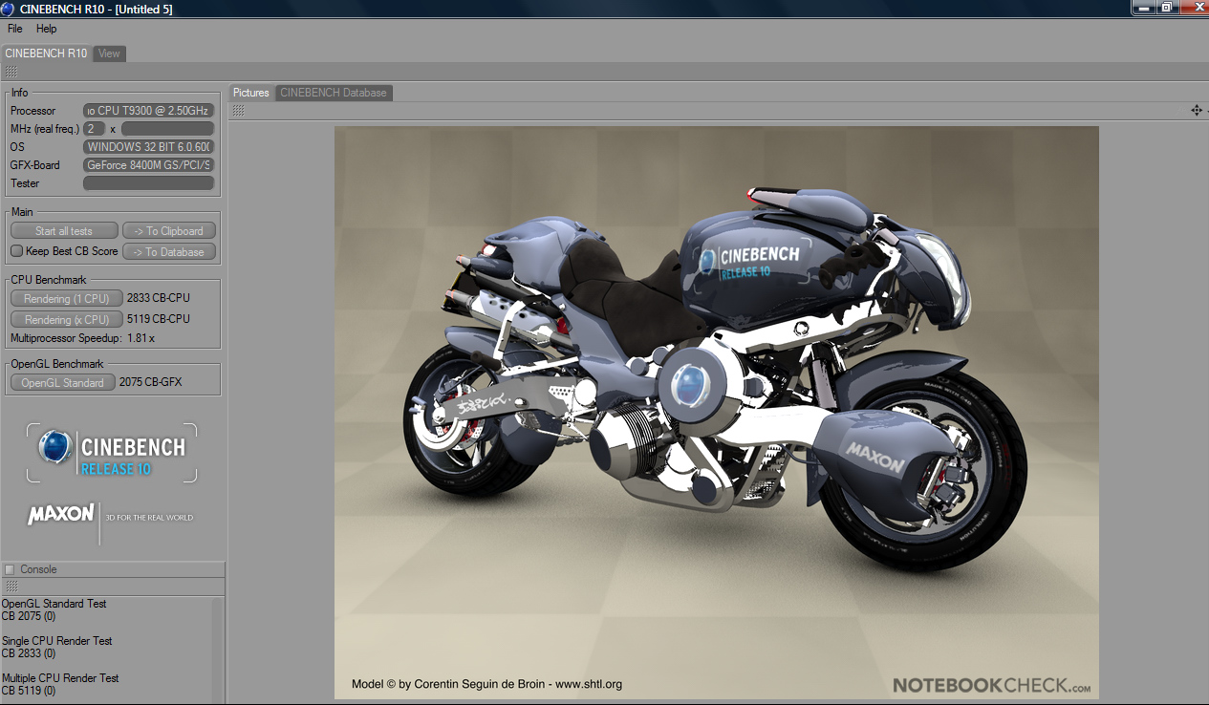The width and height of the screenshot is (1209, 705).
Task: Click the OpenGL Standard Test console line
Action: [x=54, y=604]
